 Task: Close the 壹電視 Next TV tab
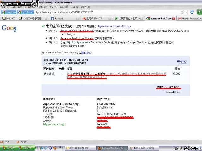(x=110, y=19)
